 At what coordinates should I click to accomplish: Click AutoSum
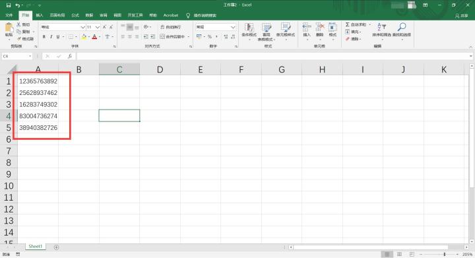pyautogui.click(x=356, y=24)
